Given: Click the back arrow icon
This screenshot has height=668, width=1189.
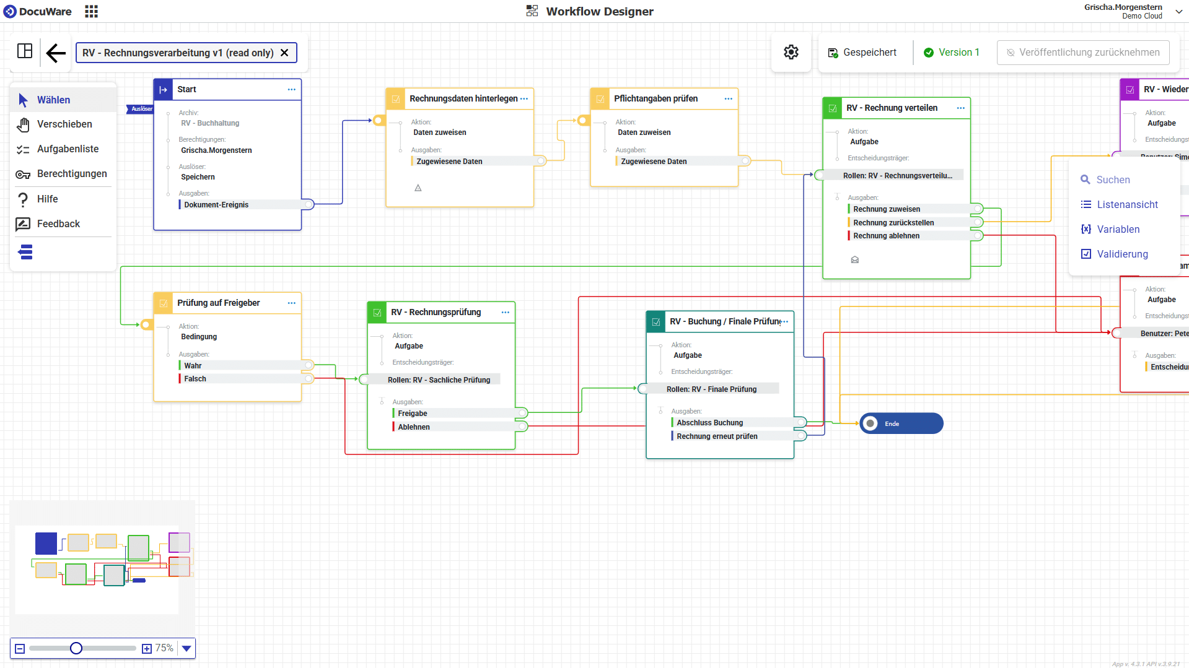Looking at the screenshot, I should click(x=56, y=53).
